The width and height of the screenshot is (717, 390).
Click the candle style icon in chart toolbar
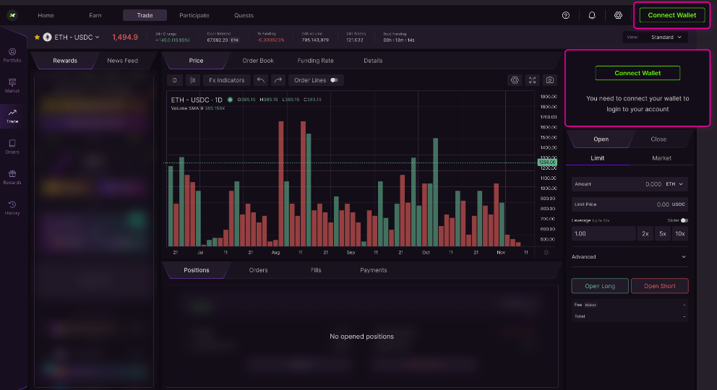pyautogui.click(x=193, y=80)
